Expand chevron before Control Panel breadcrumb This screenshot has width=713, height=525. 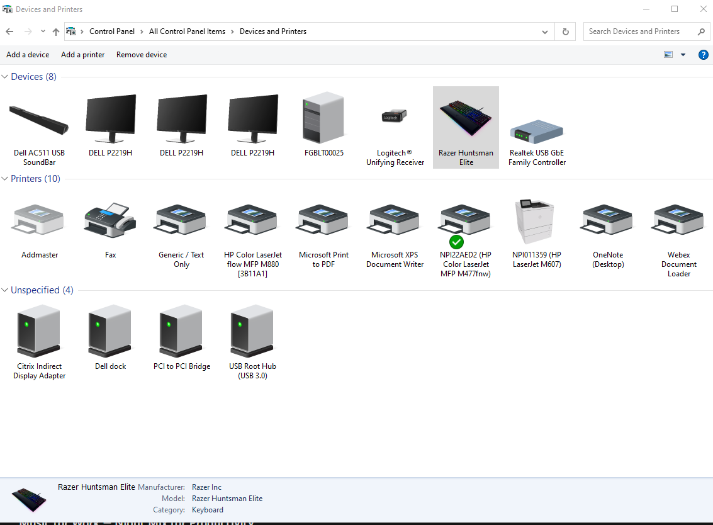pos(82,31)
